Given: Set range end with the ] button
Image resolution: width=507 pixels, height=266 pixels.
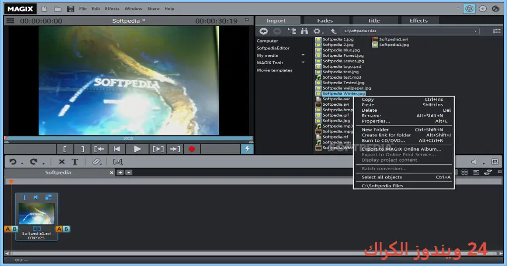Looking at the screenshot, I should click(x=82, y=149).
